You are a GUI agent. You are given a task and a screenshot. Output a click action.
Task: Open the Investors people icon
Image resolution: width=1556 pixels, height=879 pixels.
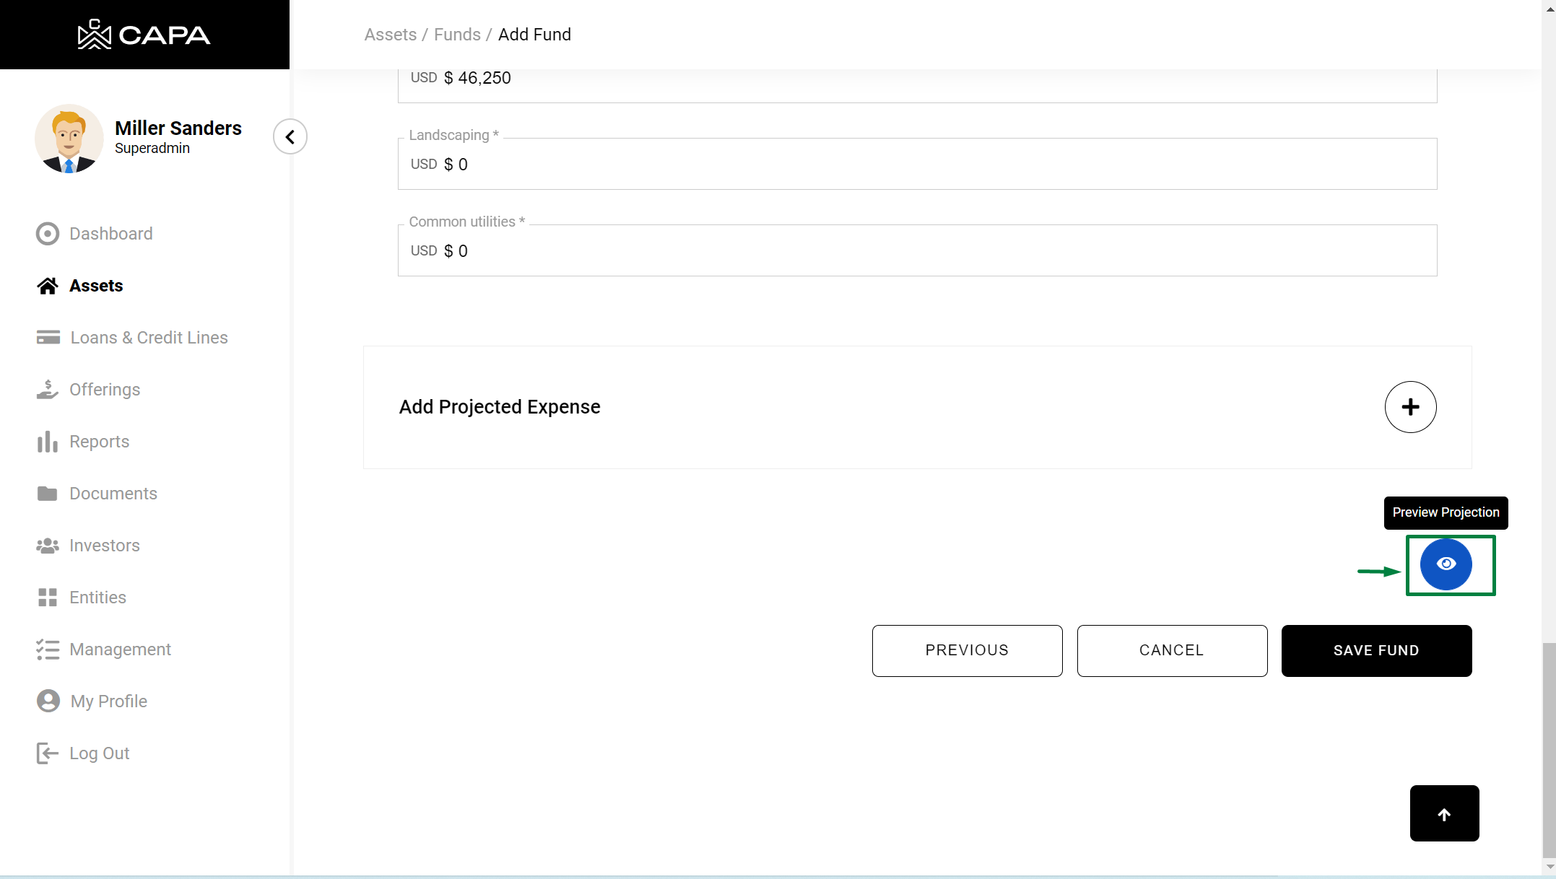[48, 546]
